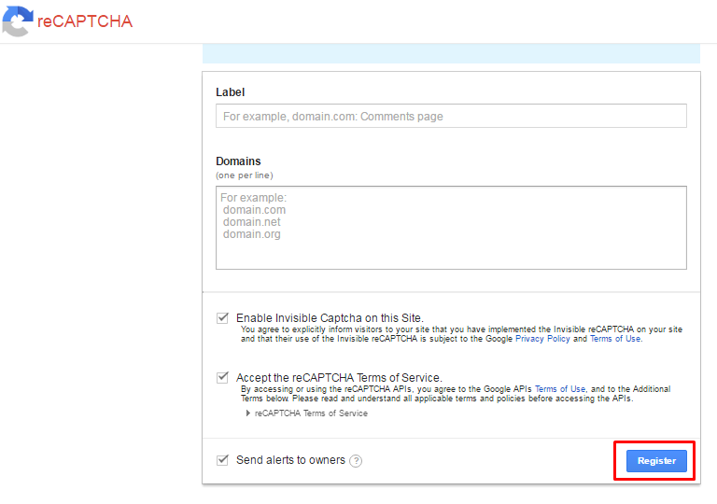
Task: Open help icon beside Send alerts to owners
Action: pos(356,461)
